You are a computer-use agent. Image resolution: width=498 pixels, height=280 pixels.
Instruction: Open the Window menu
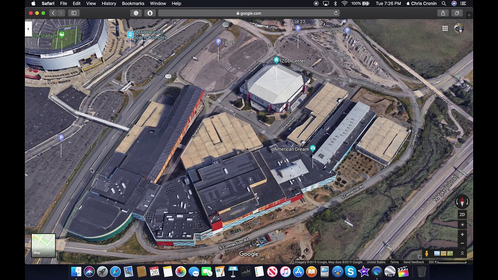coord(158,3)
